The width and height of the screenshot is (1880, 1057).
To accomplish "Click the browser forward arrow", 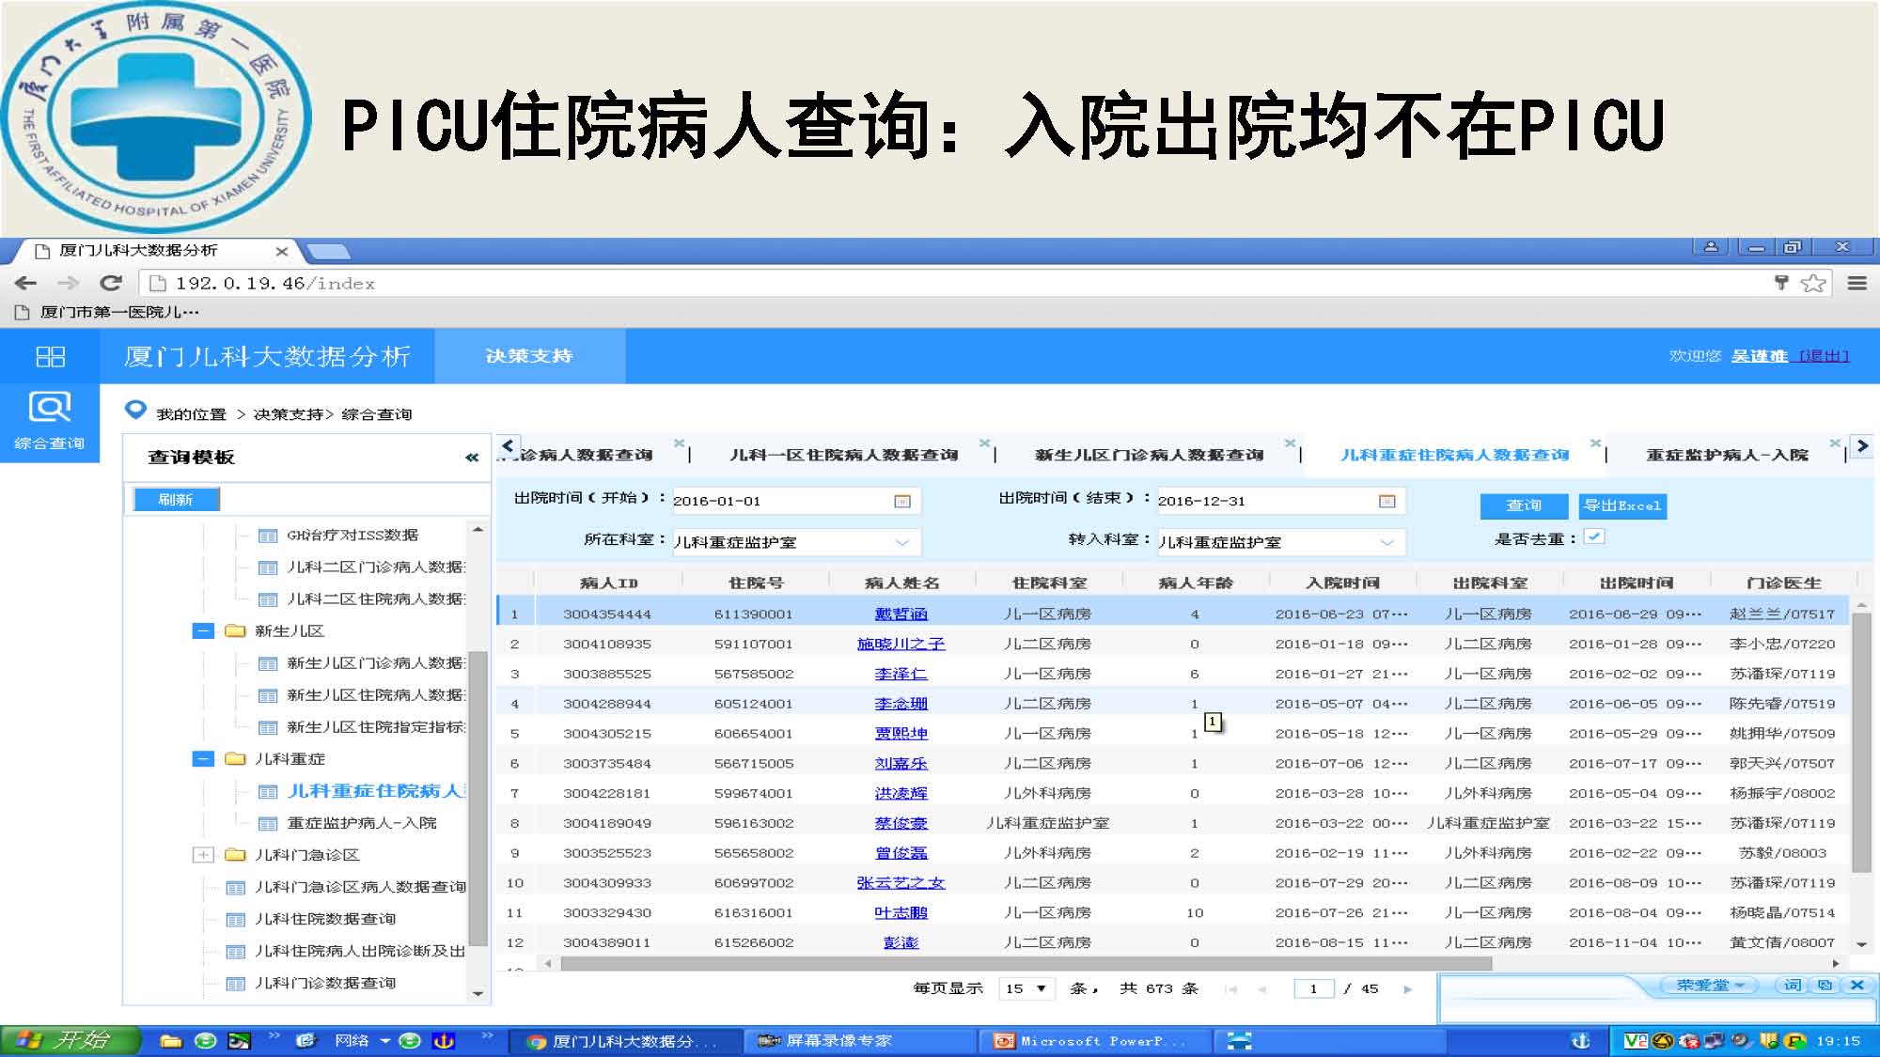I will tap(69, 283).
